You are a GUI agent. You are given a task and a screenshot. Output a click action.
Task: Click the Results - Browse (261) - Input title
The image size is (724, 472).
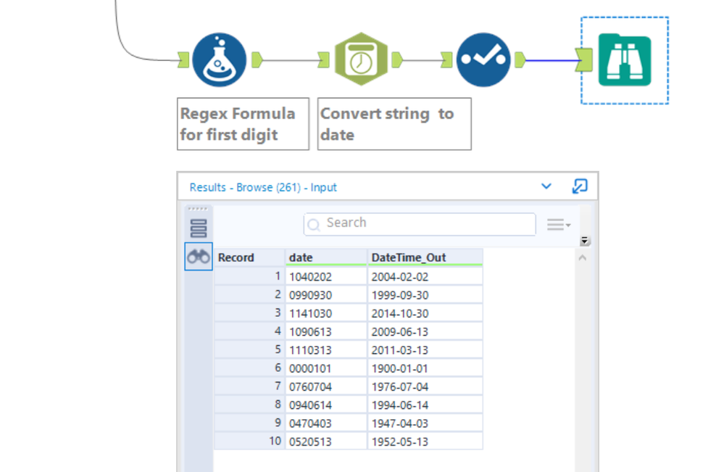[263, 187]
